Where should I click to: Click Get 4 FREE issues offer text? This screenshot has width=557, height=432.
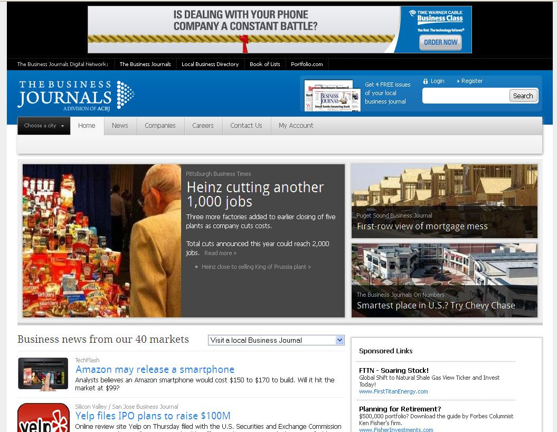click(387, 93)
